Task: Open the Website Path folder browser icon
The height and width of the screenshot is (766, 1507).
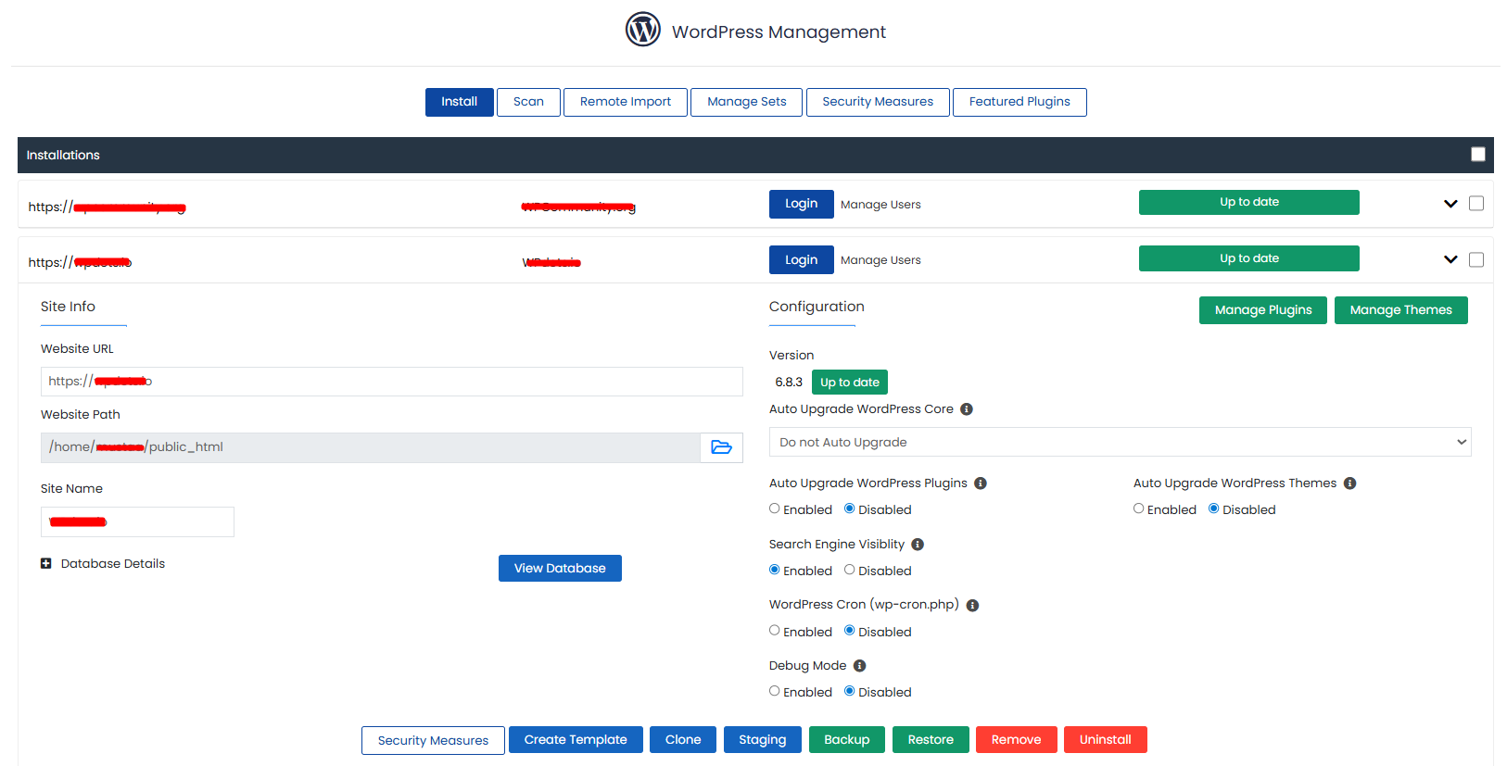Action: coord(721,447)
